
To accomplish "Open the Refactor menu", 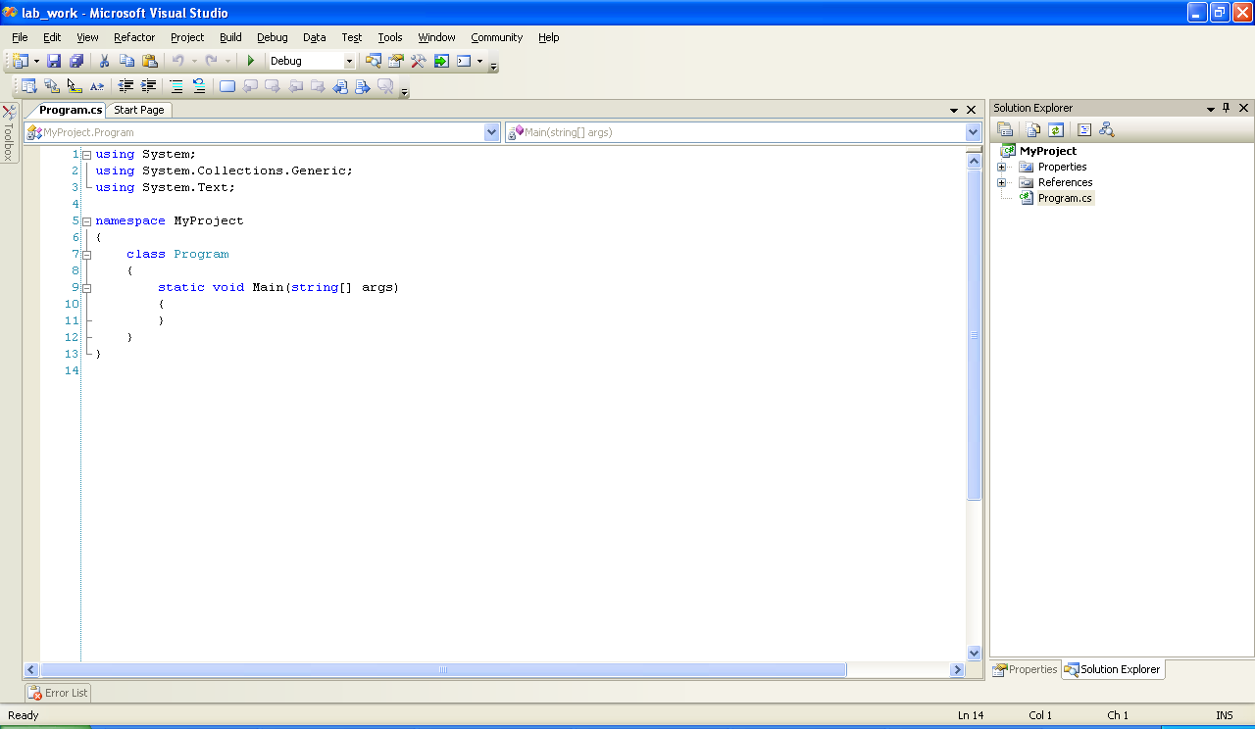I will coord(134,37).
